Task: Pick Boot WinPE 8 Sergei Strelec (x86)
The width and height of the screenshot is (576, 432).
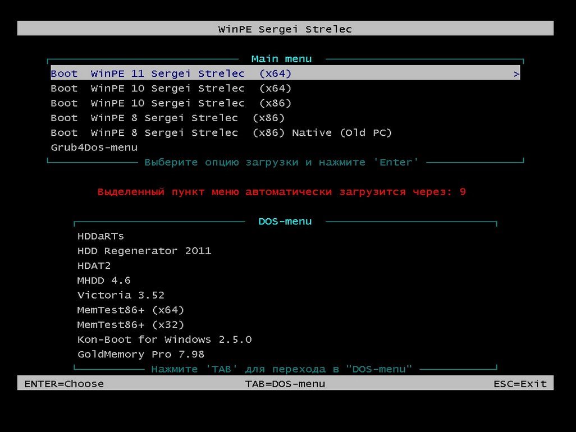Action: tap(168, 118)
